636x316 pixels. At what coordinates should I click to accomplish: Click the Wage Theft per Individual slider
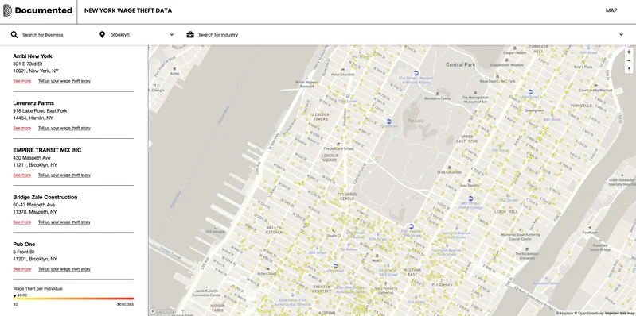point(73,299)
